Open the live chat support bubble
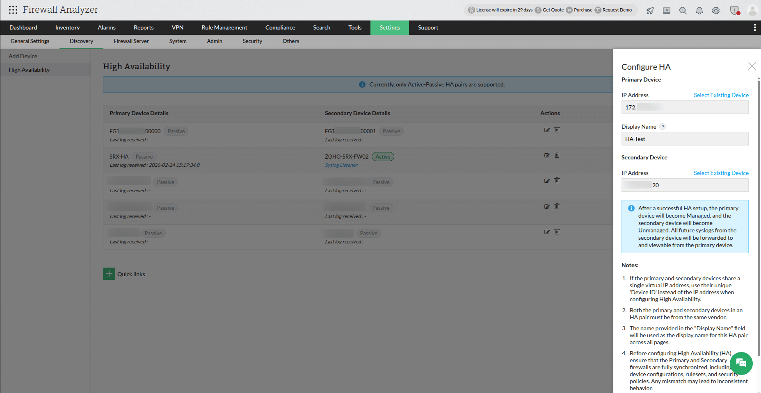 pos(741,363)
